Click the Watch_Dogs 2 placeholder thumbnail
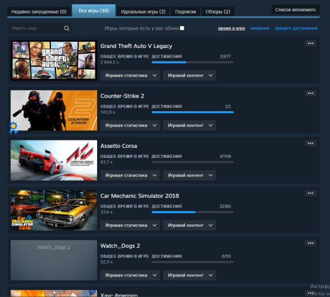 click(54, 260)
